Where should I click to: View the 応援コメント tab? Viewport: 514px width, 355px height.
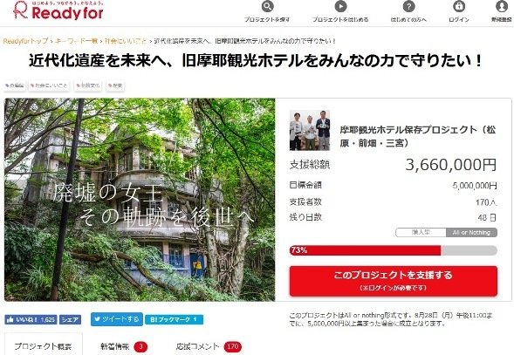click(209, 346)
